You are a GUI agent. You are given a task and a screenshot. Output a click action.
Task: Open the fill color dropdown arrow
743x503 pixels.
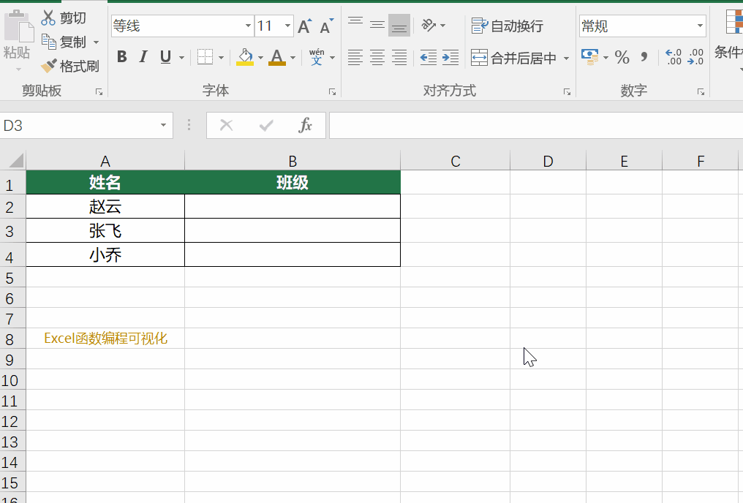tap(260, 58)
